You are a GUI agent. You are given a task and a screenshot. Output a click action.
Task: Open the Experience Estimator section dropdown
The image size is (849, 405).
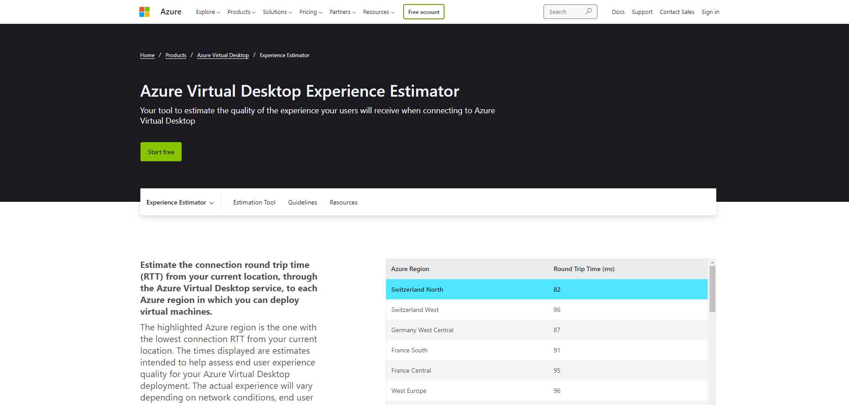180,202
